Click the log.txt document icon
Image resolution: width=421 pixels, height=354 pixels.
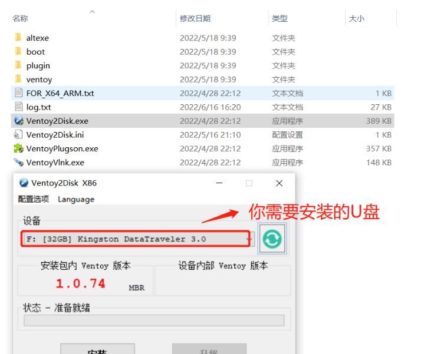tap(18, 107)
